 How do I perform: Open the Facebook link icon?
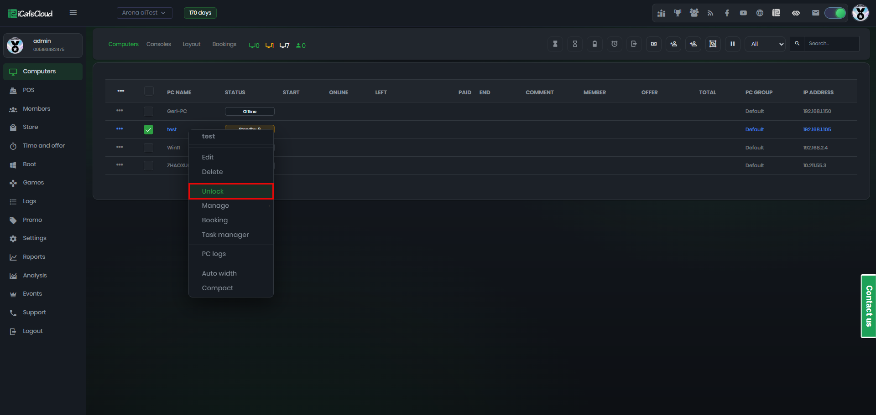click(x=727, y=13)
